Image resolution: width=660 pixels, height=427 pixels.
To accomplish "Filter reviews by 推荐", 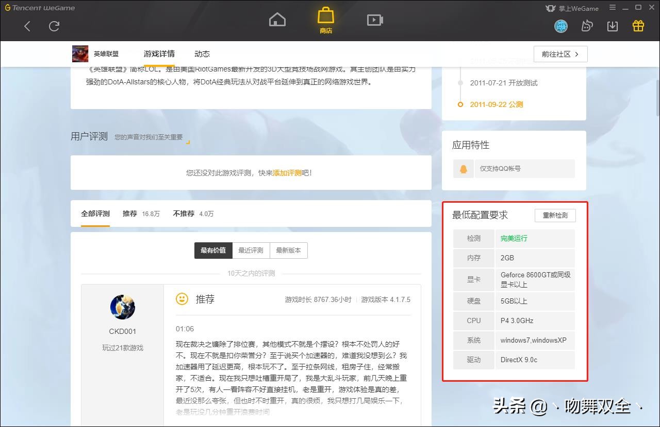I will (x=130, y=213).
